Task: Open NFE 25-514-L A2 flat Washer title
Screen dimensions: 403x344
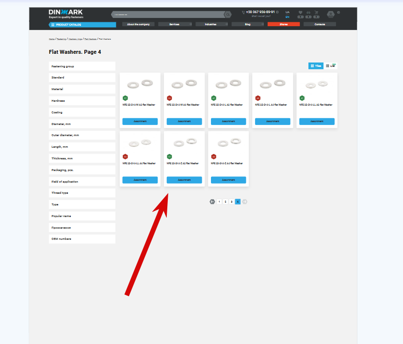Action: click(226, 105)
